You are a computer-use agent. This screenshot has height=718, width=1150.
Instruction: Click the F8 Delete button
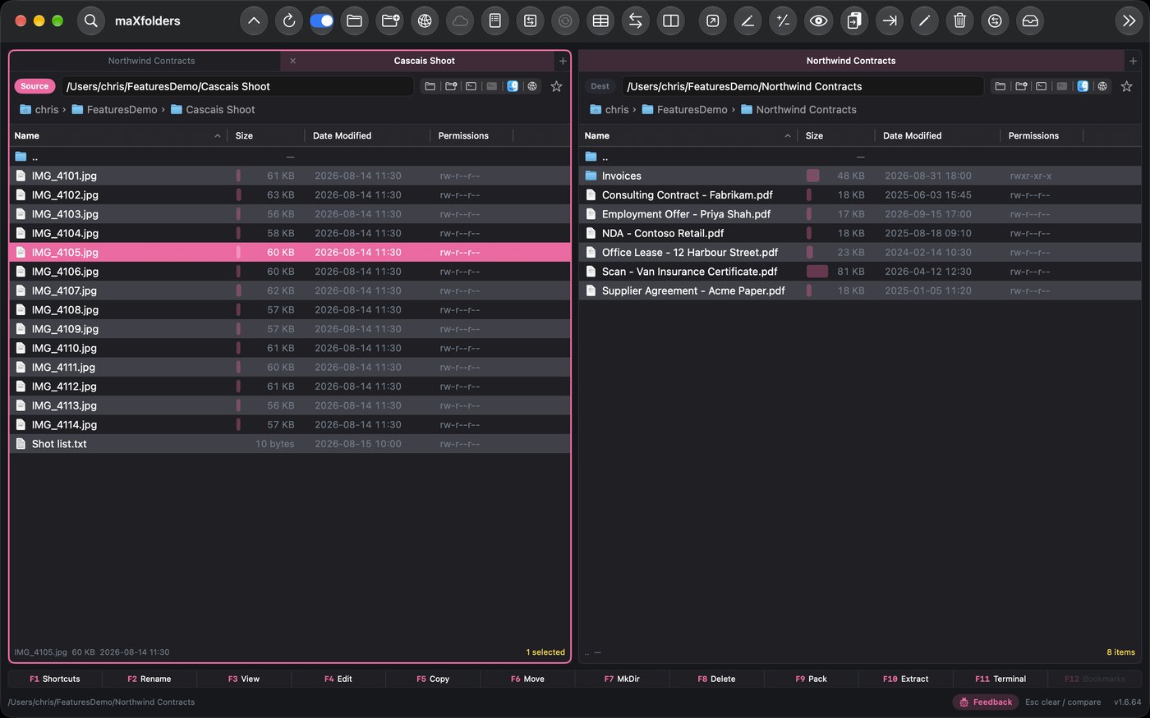[x=716, y=679]
